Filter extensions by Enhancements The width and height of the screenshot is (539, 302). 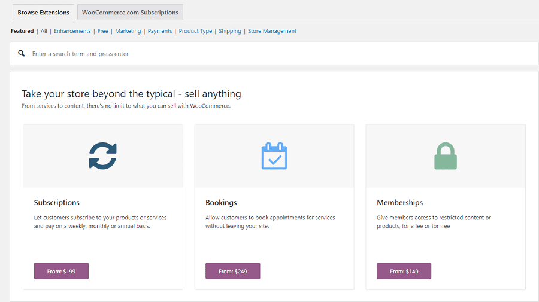pyautogui.click(x=72, y=31)
